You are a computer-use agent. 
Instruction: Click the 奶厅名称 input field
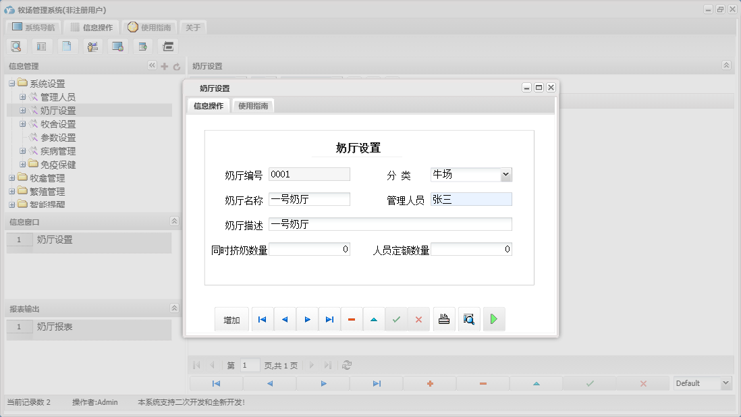pyautogui.click(x=309, y=199)
